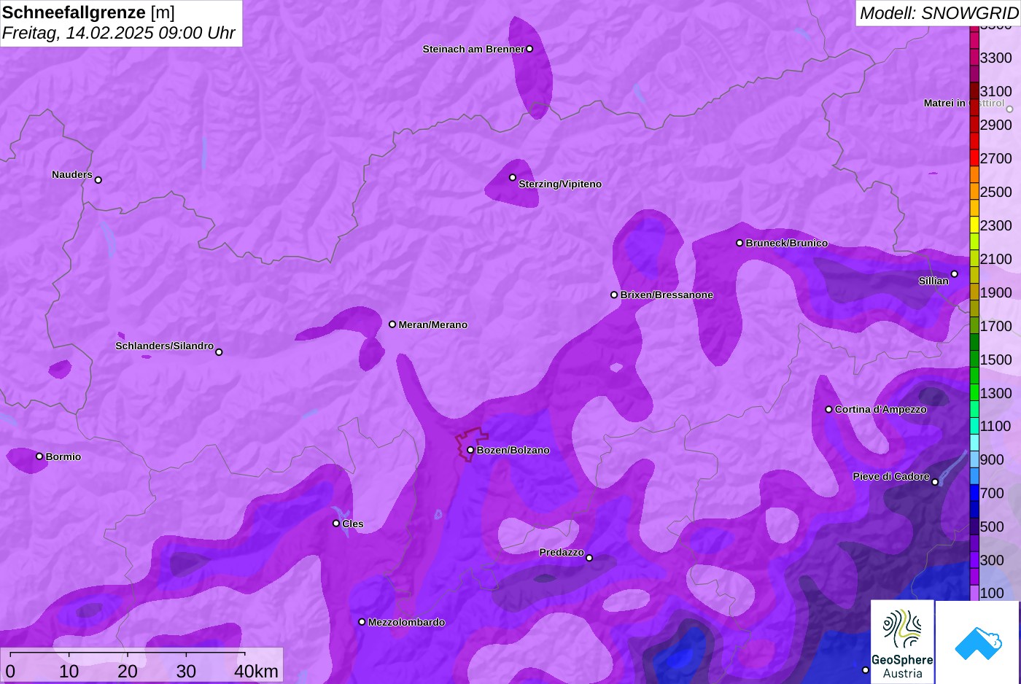
Task: Click the 700 blue legend swatch
Action: pyautogui.click(x=974, y=493)
